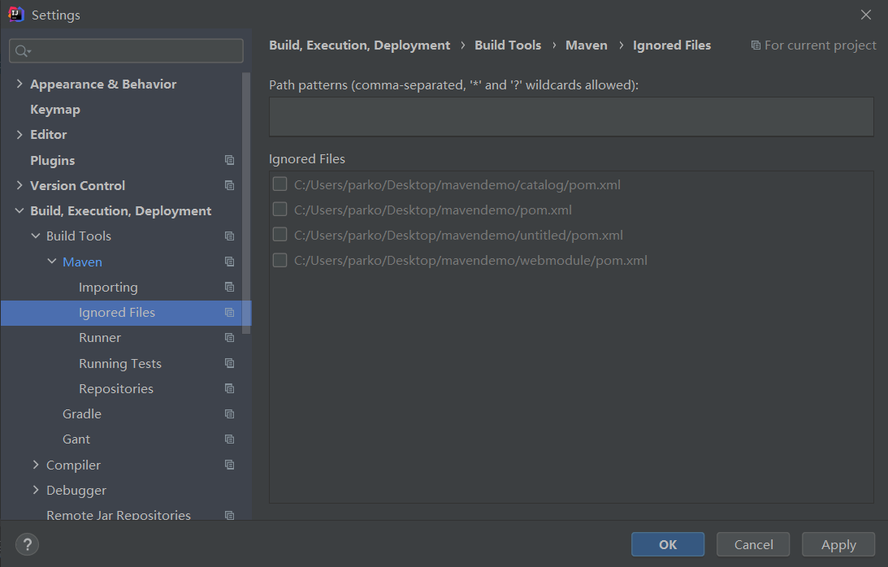Screen dimensions: 888x567
Task: Select Gradle in the settings tree
Action: point(82,414)
